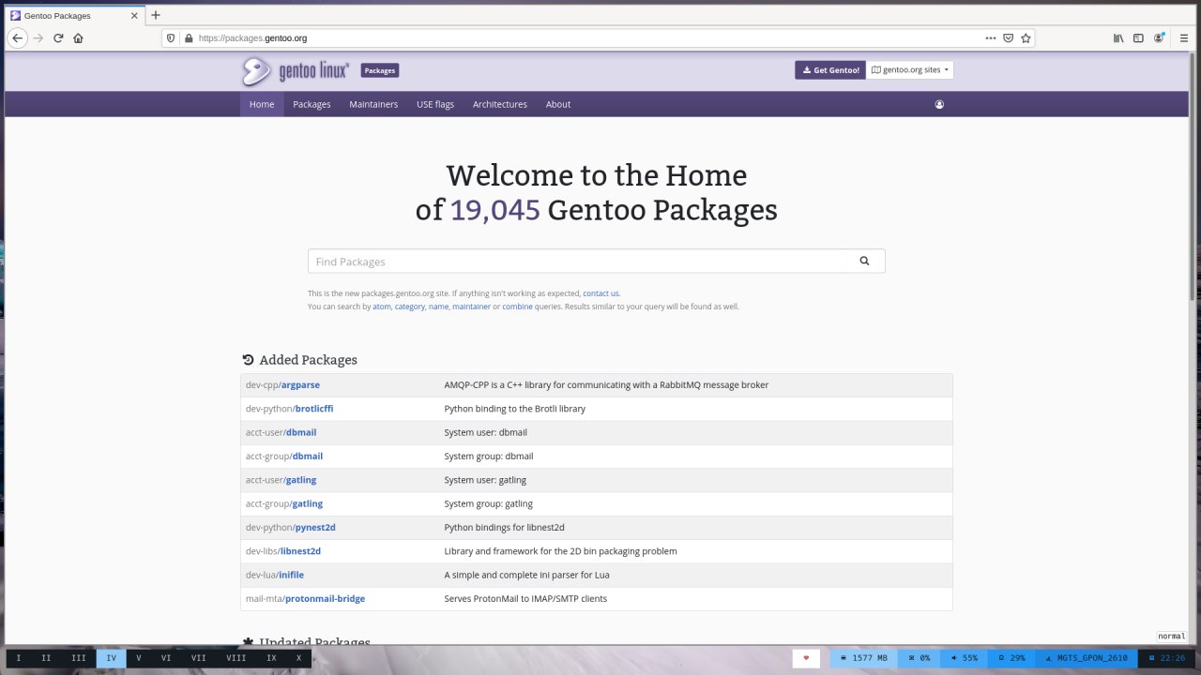This screenshot has width=1201, height=675.
Task: Focus the Find Packages search field
Action: click(x=576, y=262)
